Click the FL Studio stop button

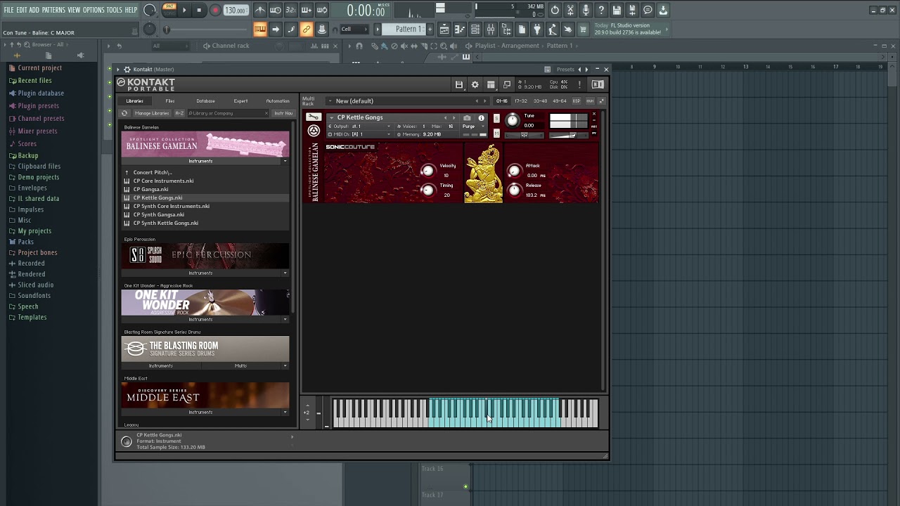point(199,10)
